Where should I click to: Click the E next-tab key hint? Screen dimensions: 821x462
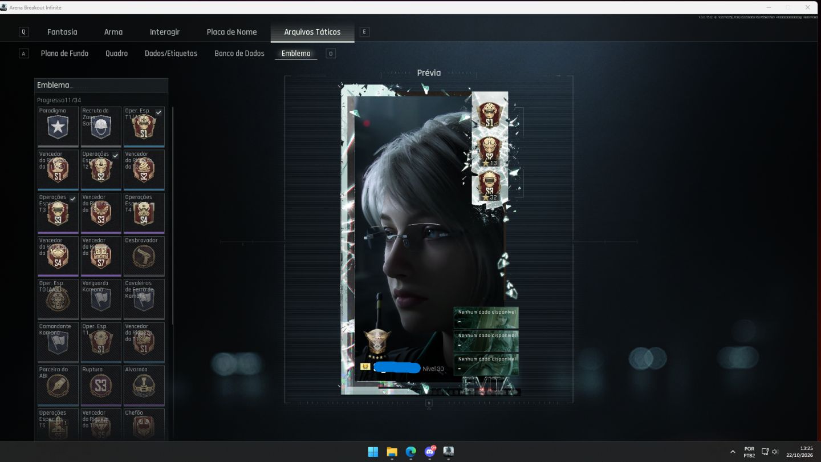(x=364, y=32)
